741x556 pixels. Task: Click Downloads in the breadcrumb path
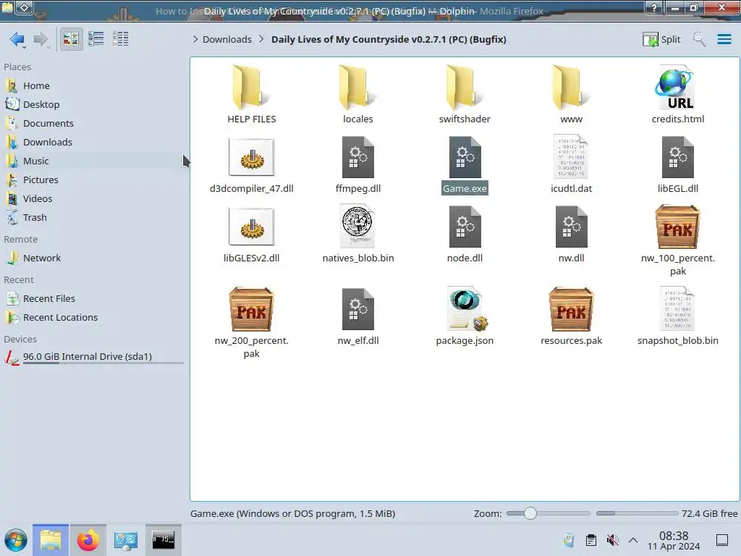[226, 39]
